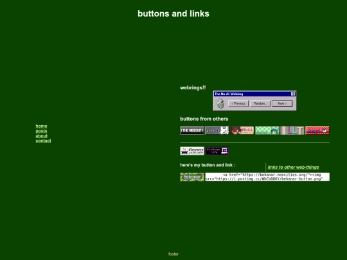
Task: Open the grey bunny site button
Action: [x=217, y=130]
